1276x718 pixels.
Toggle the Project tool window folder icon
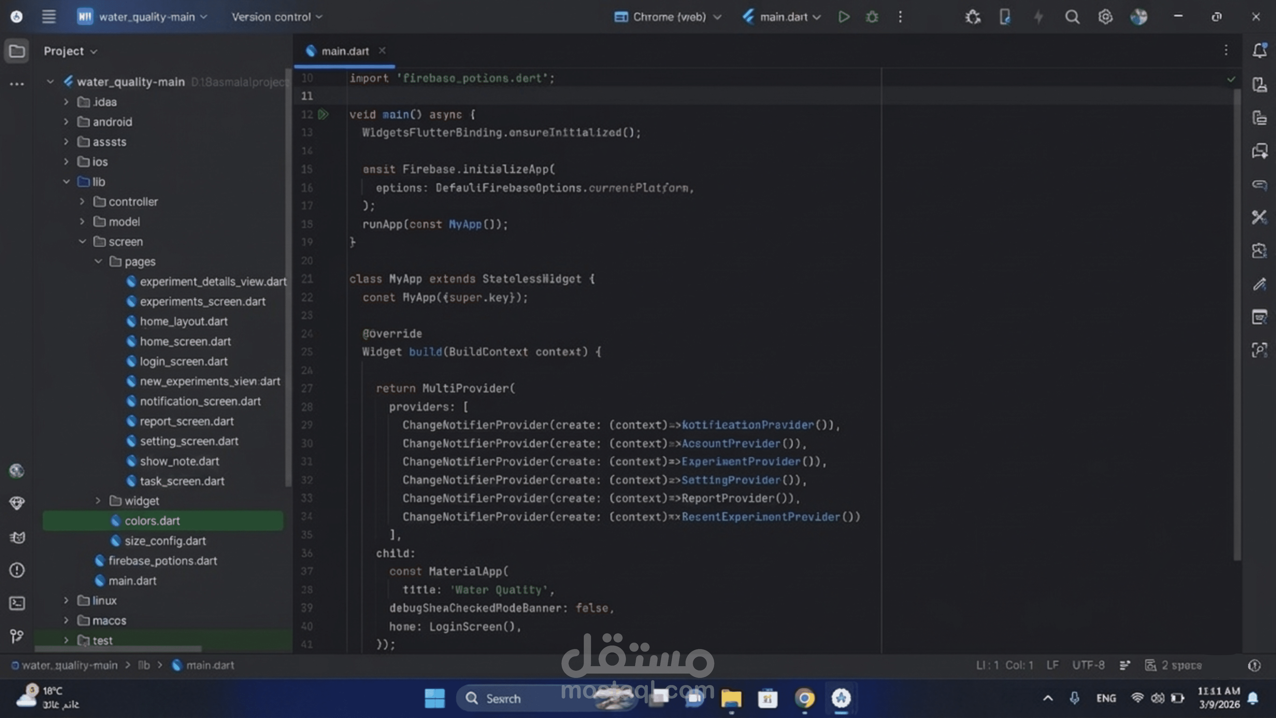pos(17,51)
